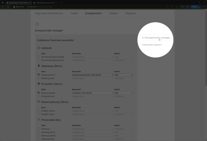Click the 'Enthaltene Parameter auswählen' heading
207x141 pixels.
pos(56,40)
